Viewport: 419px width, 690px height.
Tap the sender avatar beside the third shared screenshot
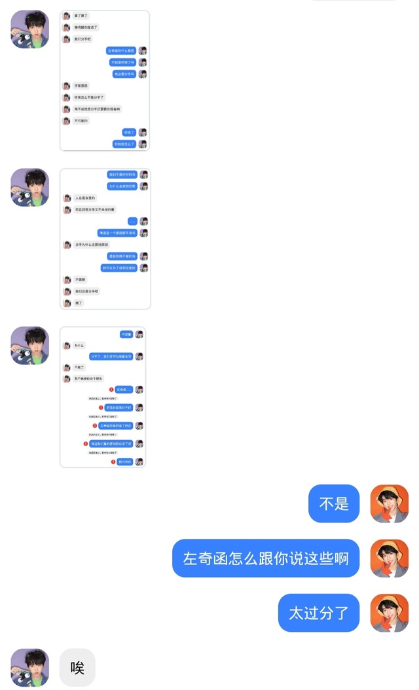click(30, 345)
